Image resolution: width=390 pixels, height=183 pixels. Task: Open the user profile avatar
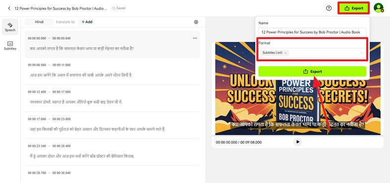(x=378, y=8)
